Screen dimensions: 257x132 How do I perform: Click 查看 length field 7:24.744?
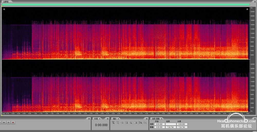(182, 127)
